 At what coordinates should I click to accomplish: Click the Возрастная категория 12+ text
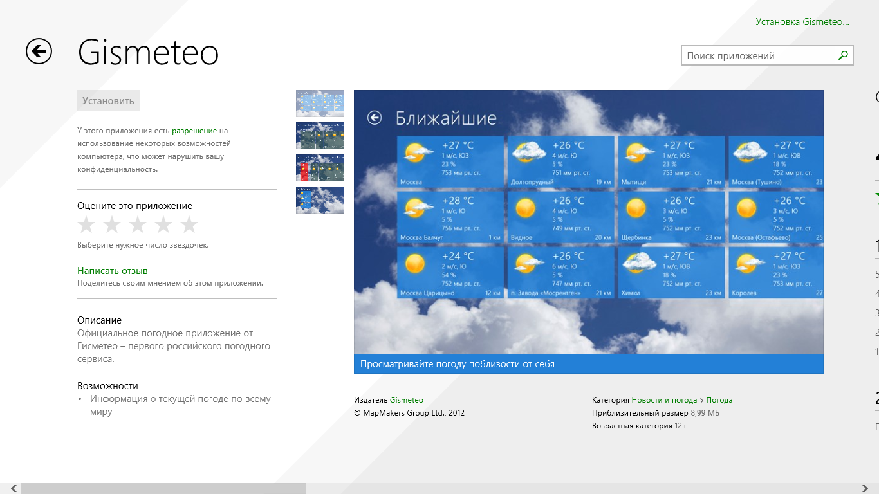640,426
